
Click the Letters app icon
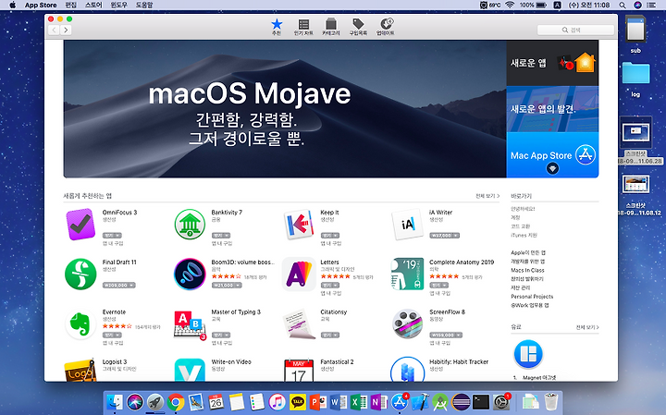pyautogui.click(x=299, y=275)
